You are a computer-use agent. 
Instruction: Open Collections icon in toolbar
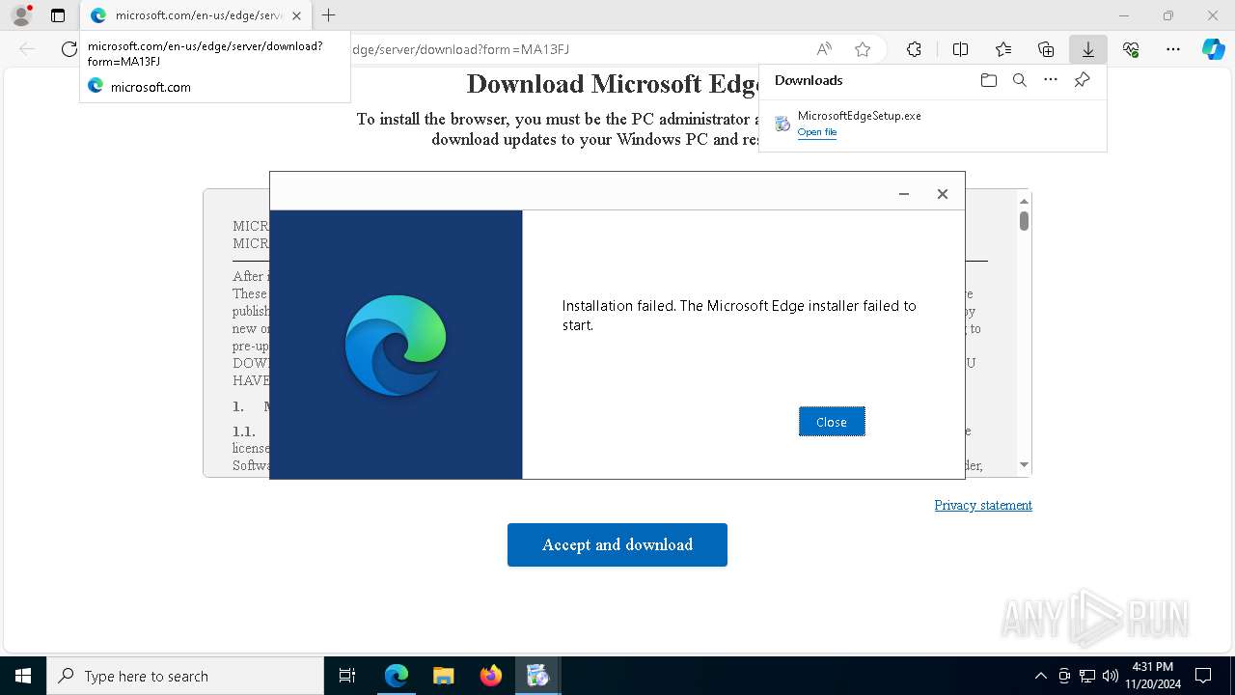(1046, 49)
